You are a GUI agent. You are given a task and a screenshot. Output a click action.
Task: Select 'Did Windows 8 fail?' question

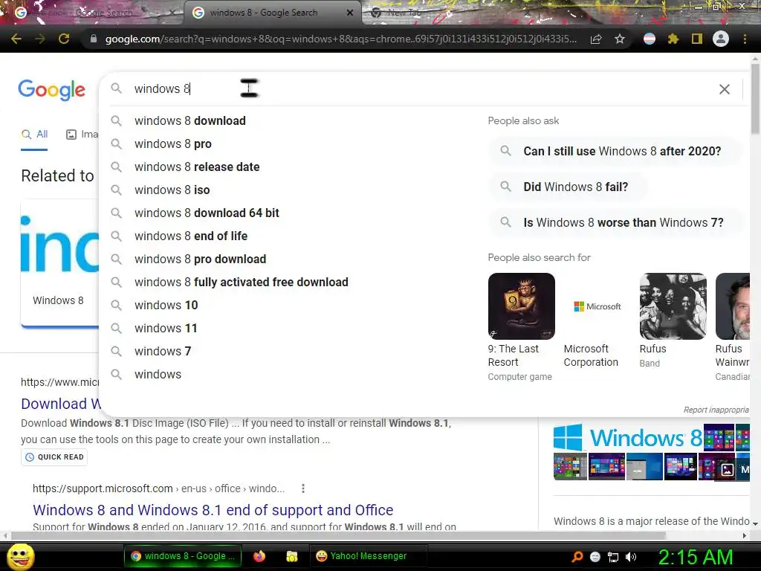(x=568, y=187)
